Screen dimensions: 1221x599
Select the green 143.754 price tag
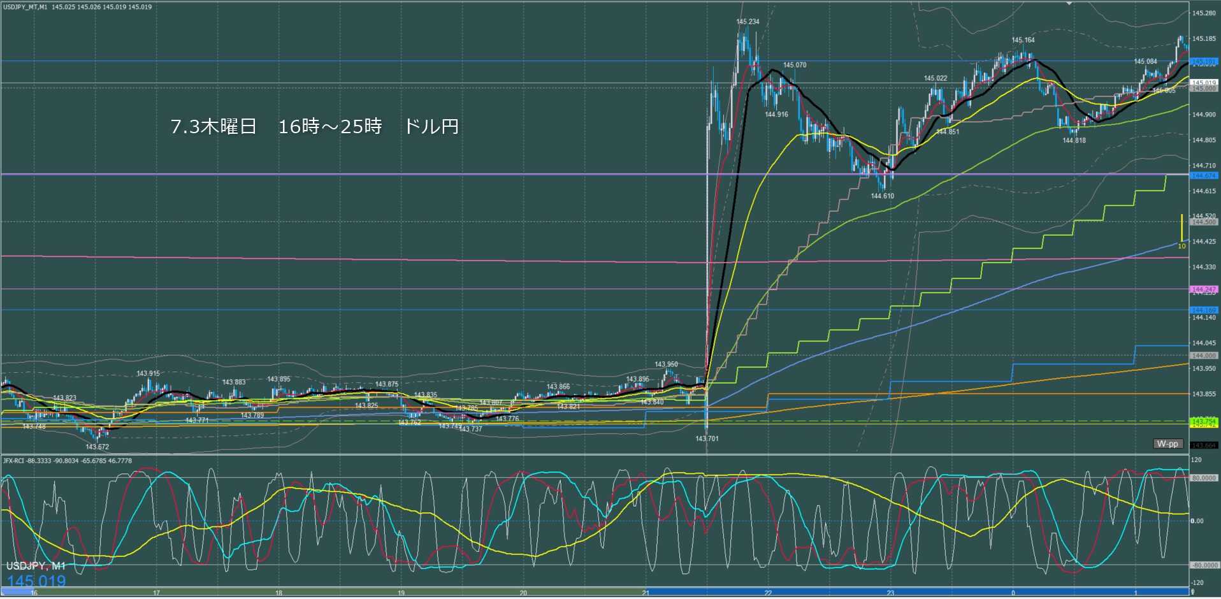point(1204,422)
